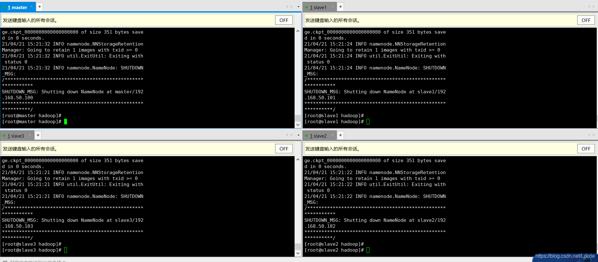
Task: Click text 'Shutting down NameNode at slave2/192'
Action: point(395,220)
